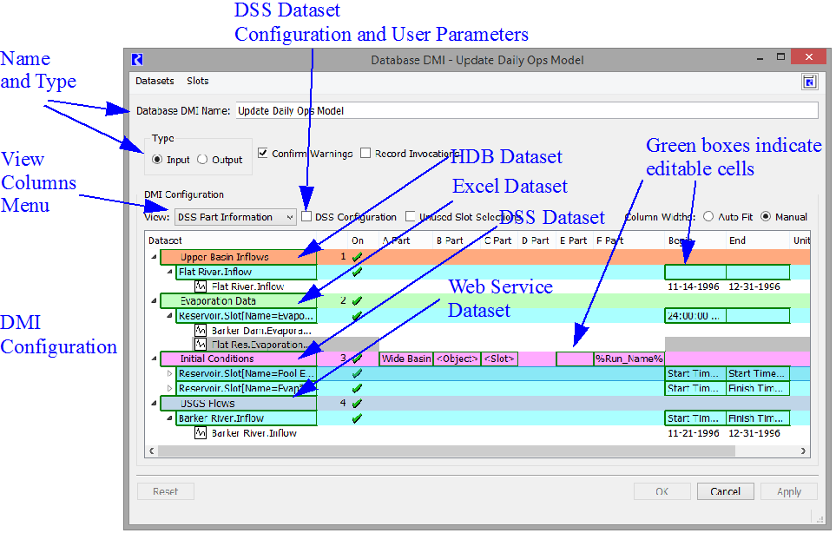The width and height of the screenshot is (836, 533).
Task: Click green checkmark in Initial Conditions row
Action: coord(356,359)
